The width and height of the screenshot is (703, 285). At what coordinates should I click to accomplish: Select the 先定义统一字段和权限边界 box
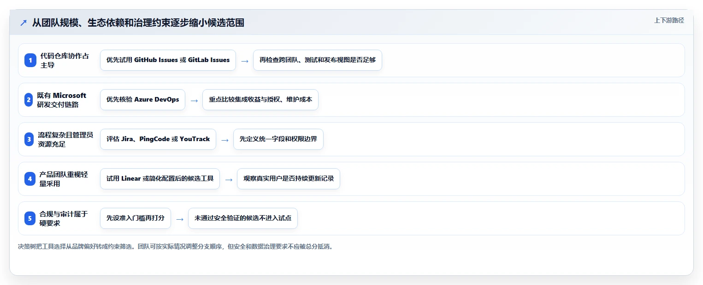pos(278,139)
